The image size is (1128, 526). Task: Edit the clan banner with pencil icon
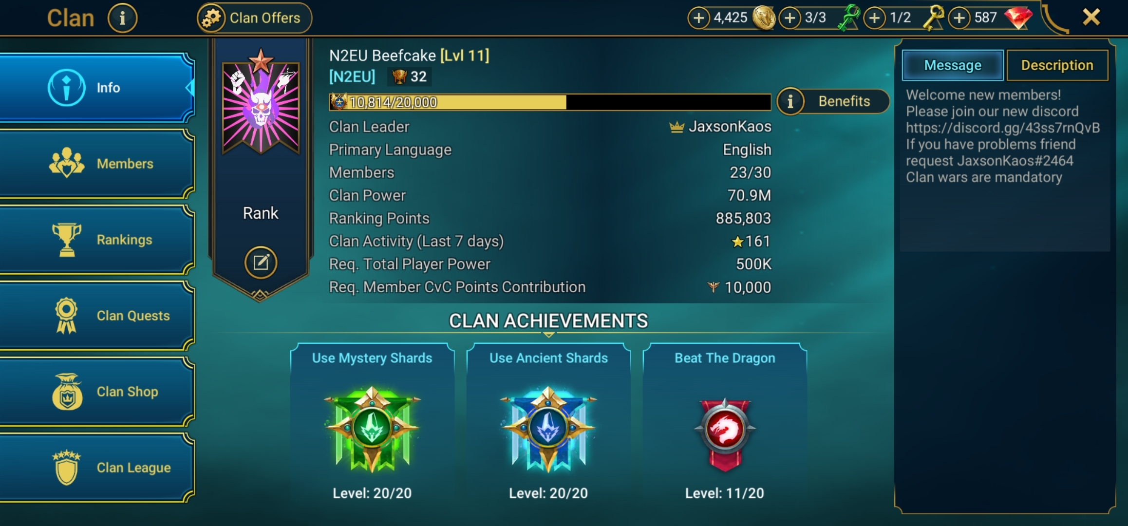coord(261,263)
